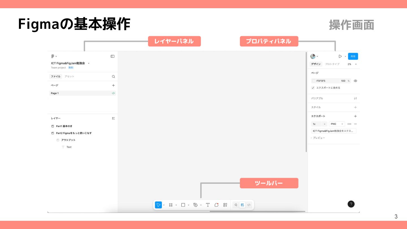This screenshot has width=407, height=229.
Task: Click the canvas horizontal scrollbar
Action: click(x=257, y=211)
